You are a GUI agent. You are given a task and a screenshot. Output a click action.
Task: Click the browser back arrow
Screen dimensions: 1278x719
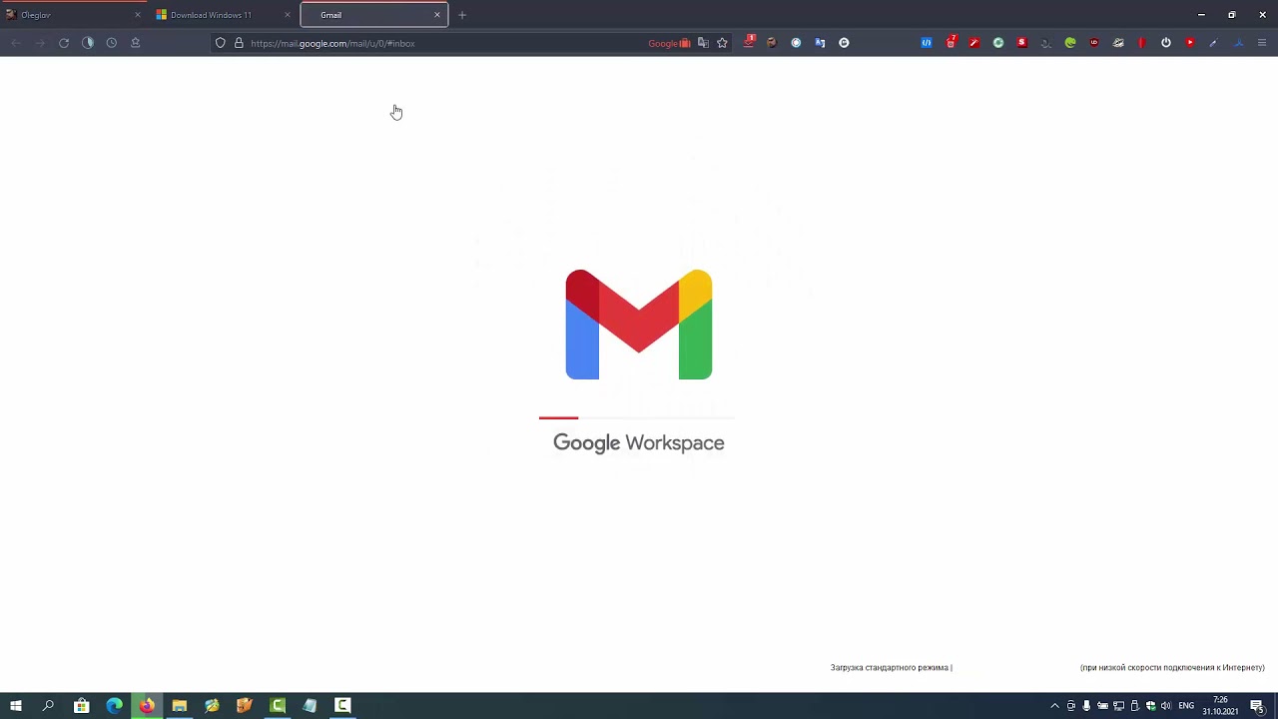coord(16,43)
